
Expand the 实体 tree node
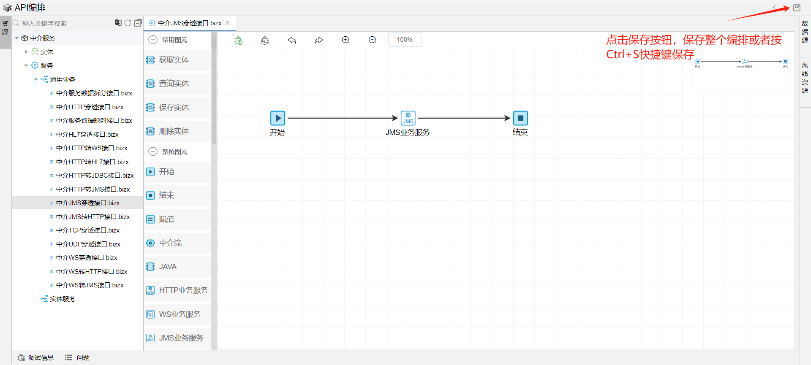26,52
